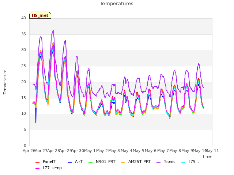
Task: Toggle the NR01_PRT legend entry
Action: [x=102, y=162]
